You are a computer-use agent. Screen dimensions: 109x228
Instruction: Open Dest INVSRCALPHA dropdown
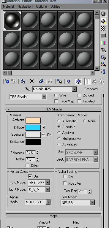[x=96, y=159]
